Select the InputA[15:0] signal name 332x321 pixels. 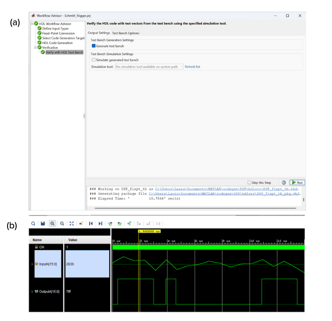[48, 264]
